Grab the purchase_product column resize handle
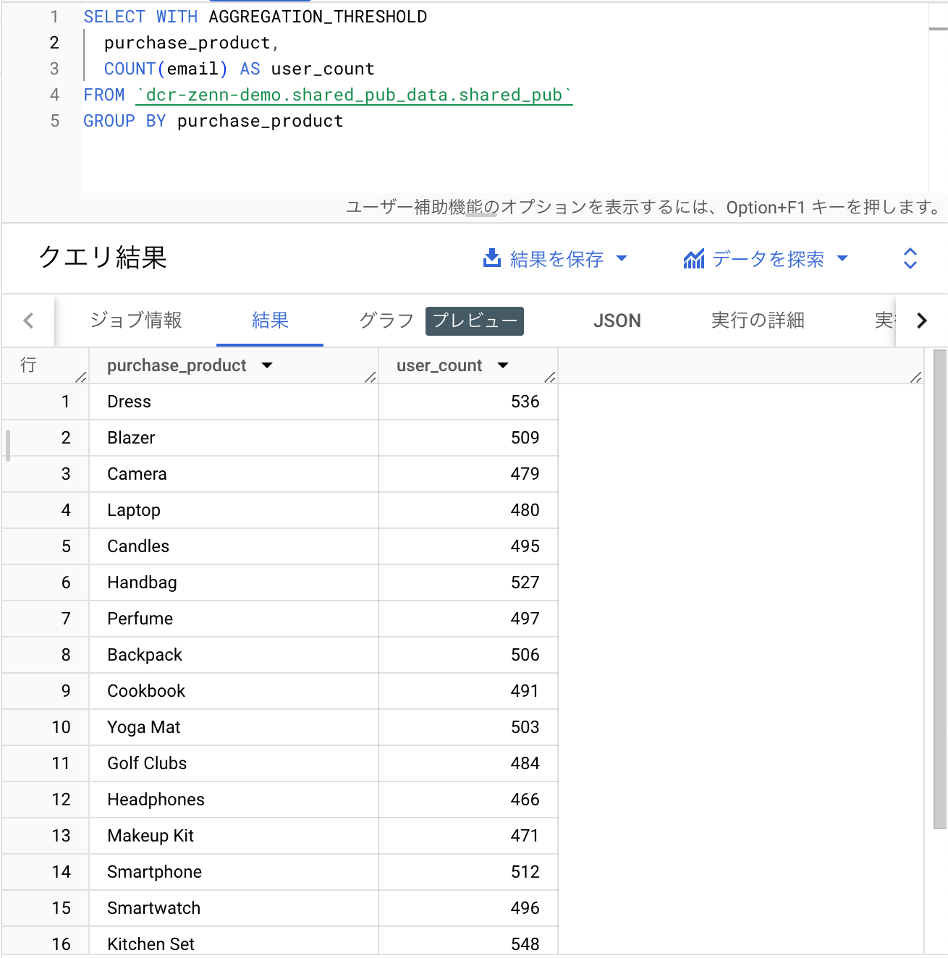The image size is (948, 958). pyautogui.click(x=370, y=377)
